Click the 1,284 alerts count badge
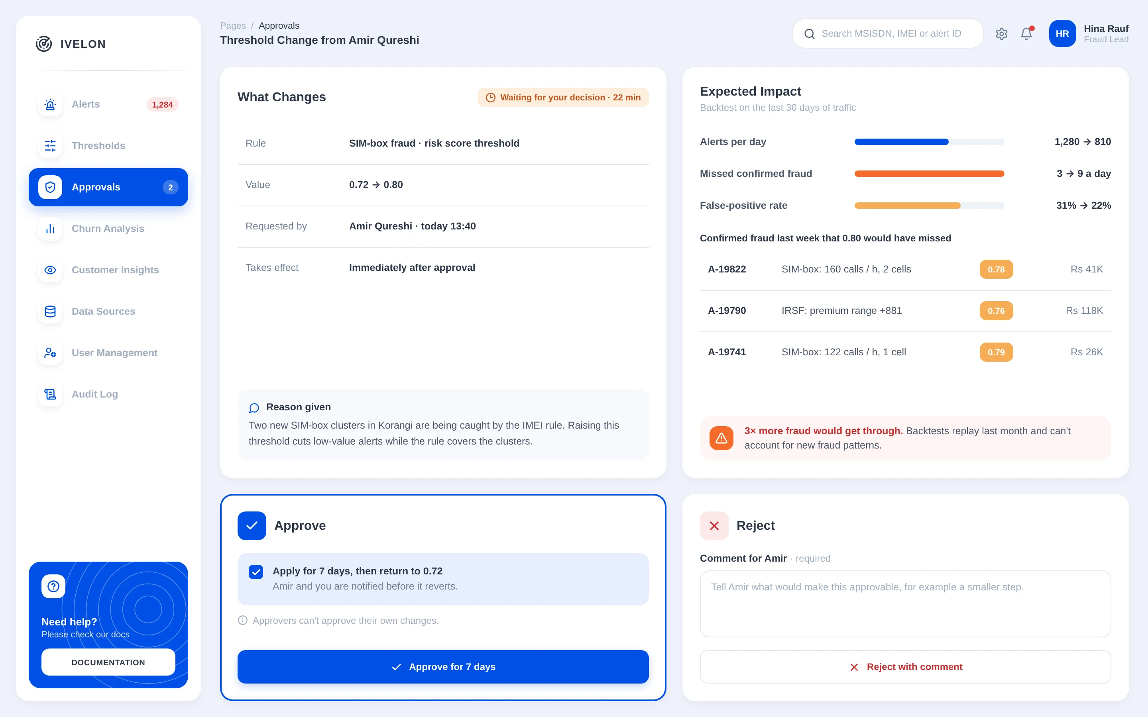1148x717 pixels. (x=162, y=104)
